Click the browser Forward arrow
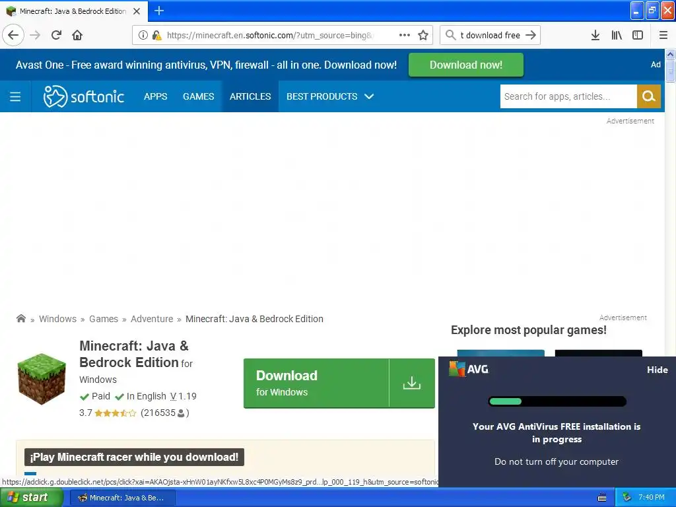 click(36, 35)
